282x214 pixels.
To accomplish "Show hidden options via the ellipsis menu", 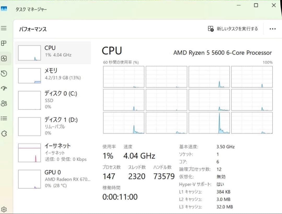I will pyautogui.click(x=273, y=29).
